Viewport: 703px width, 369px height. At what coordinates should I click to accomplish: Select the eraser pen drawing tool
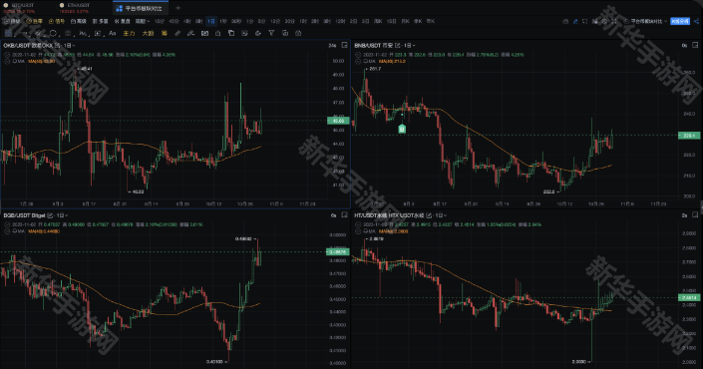[190, 33]
